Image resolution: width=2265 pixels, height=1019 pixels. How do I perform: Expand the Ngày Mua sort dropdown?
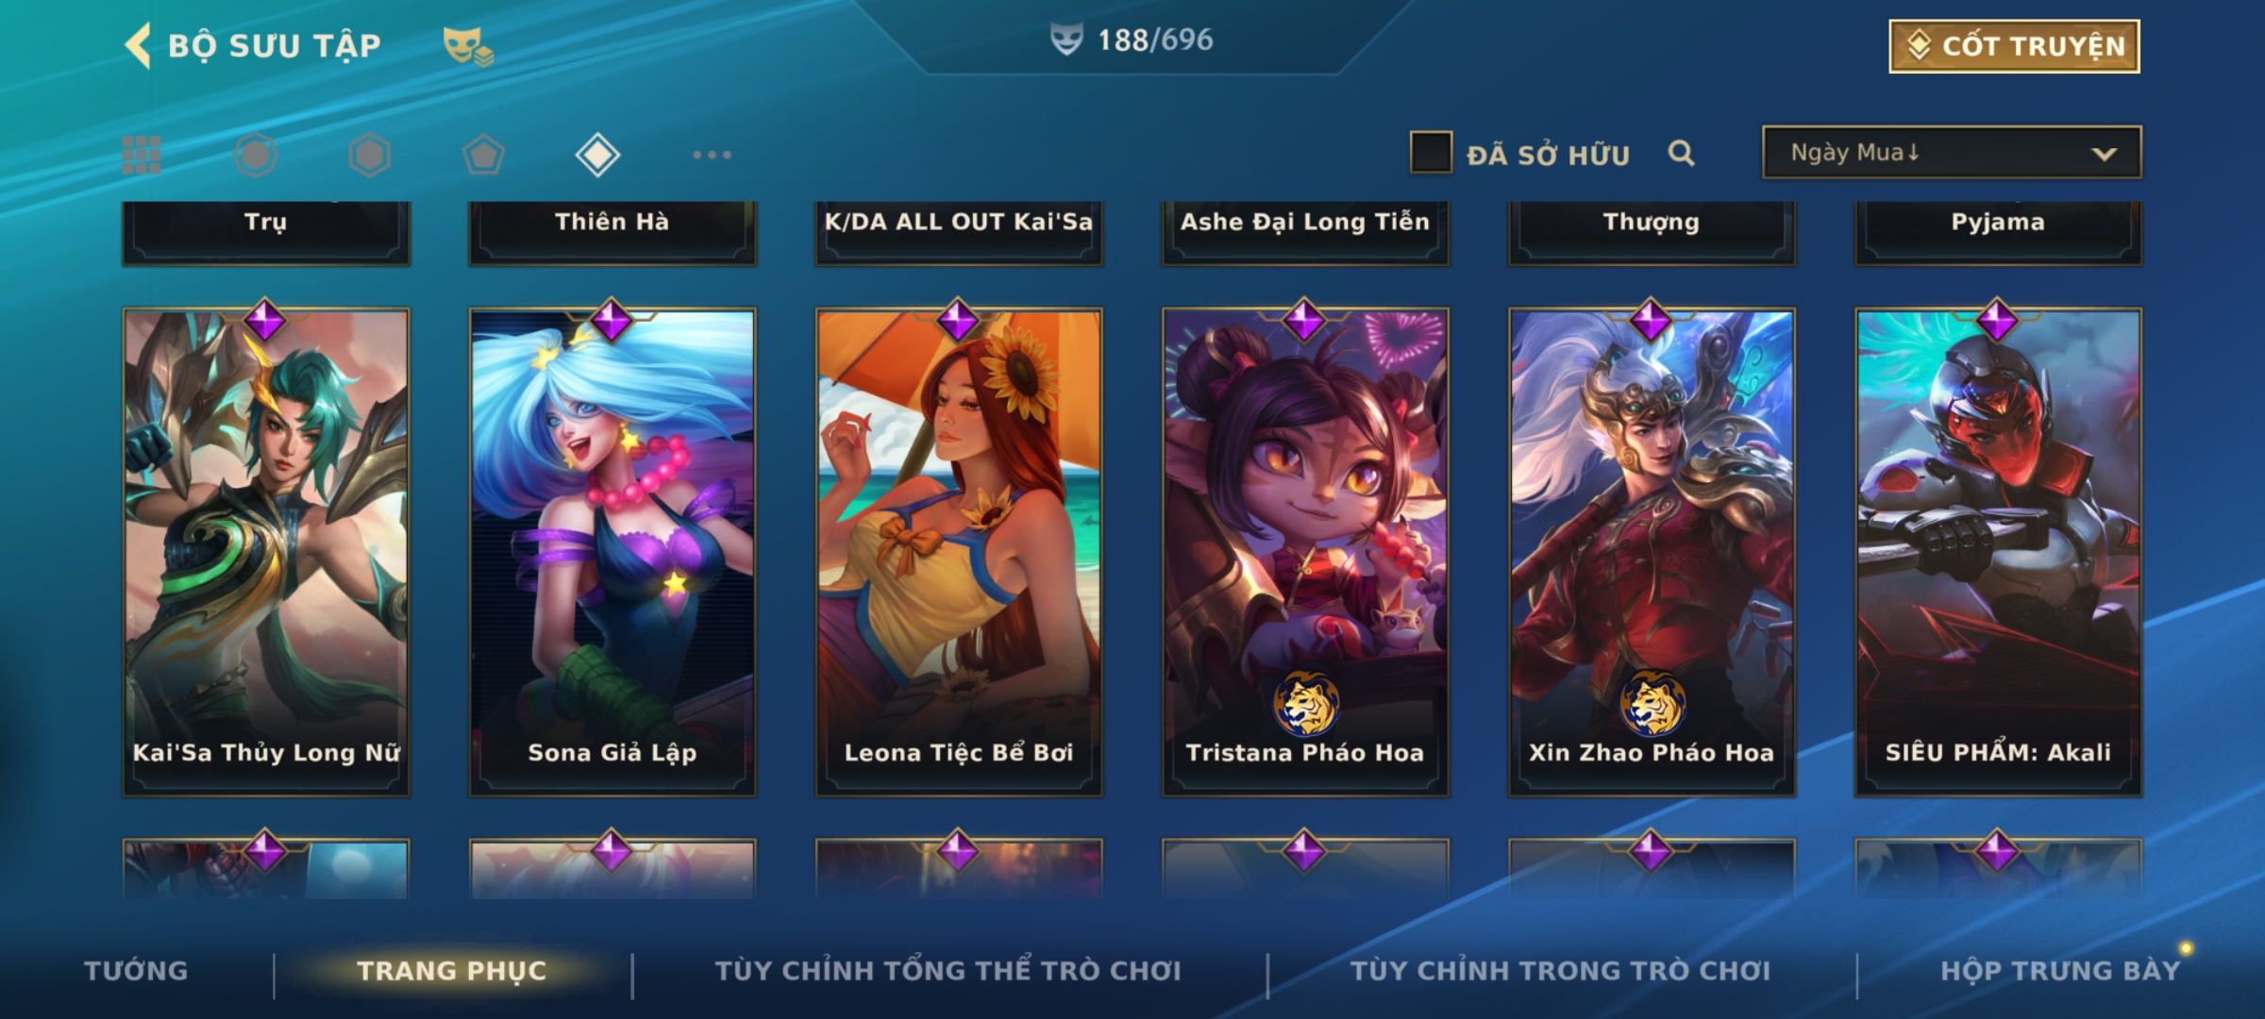pos(1952,153)
